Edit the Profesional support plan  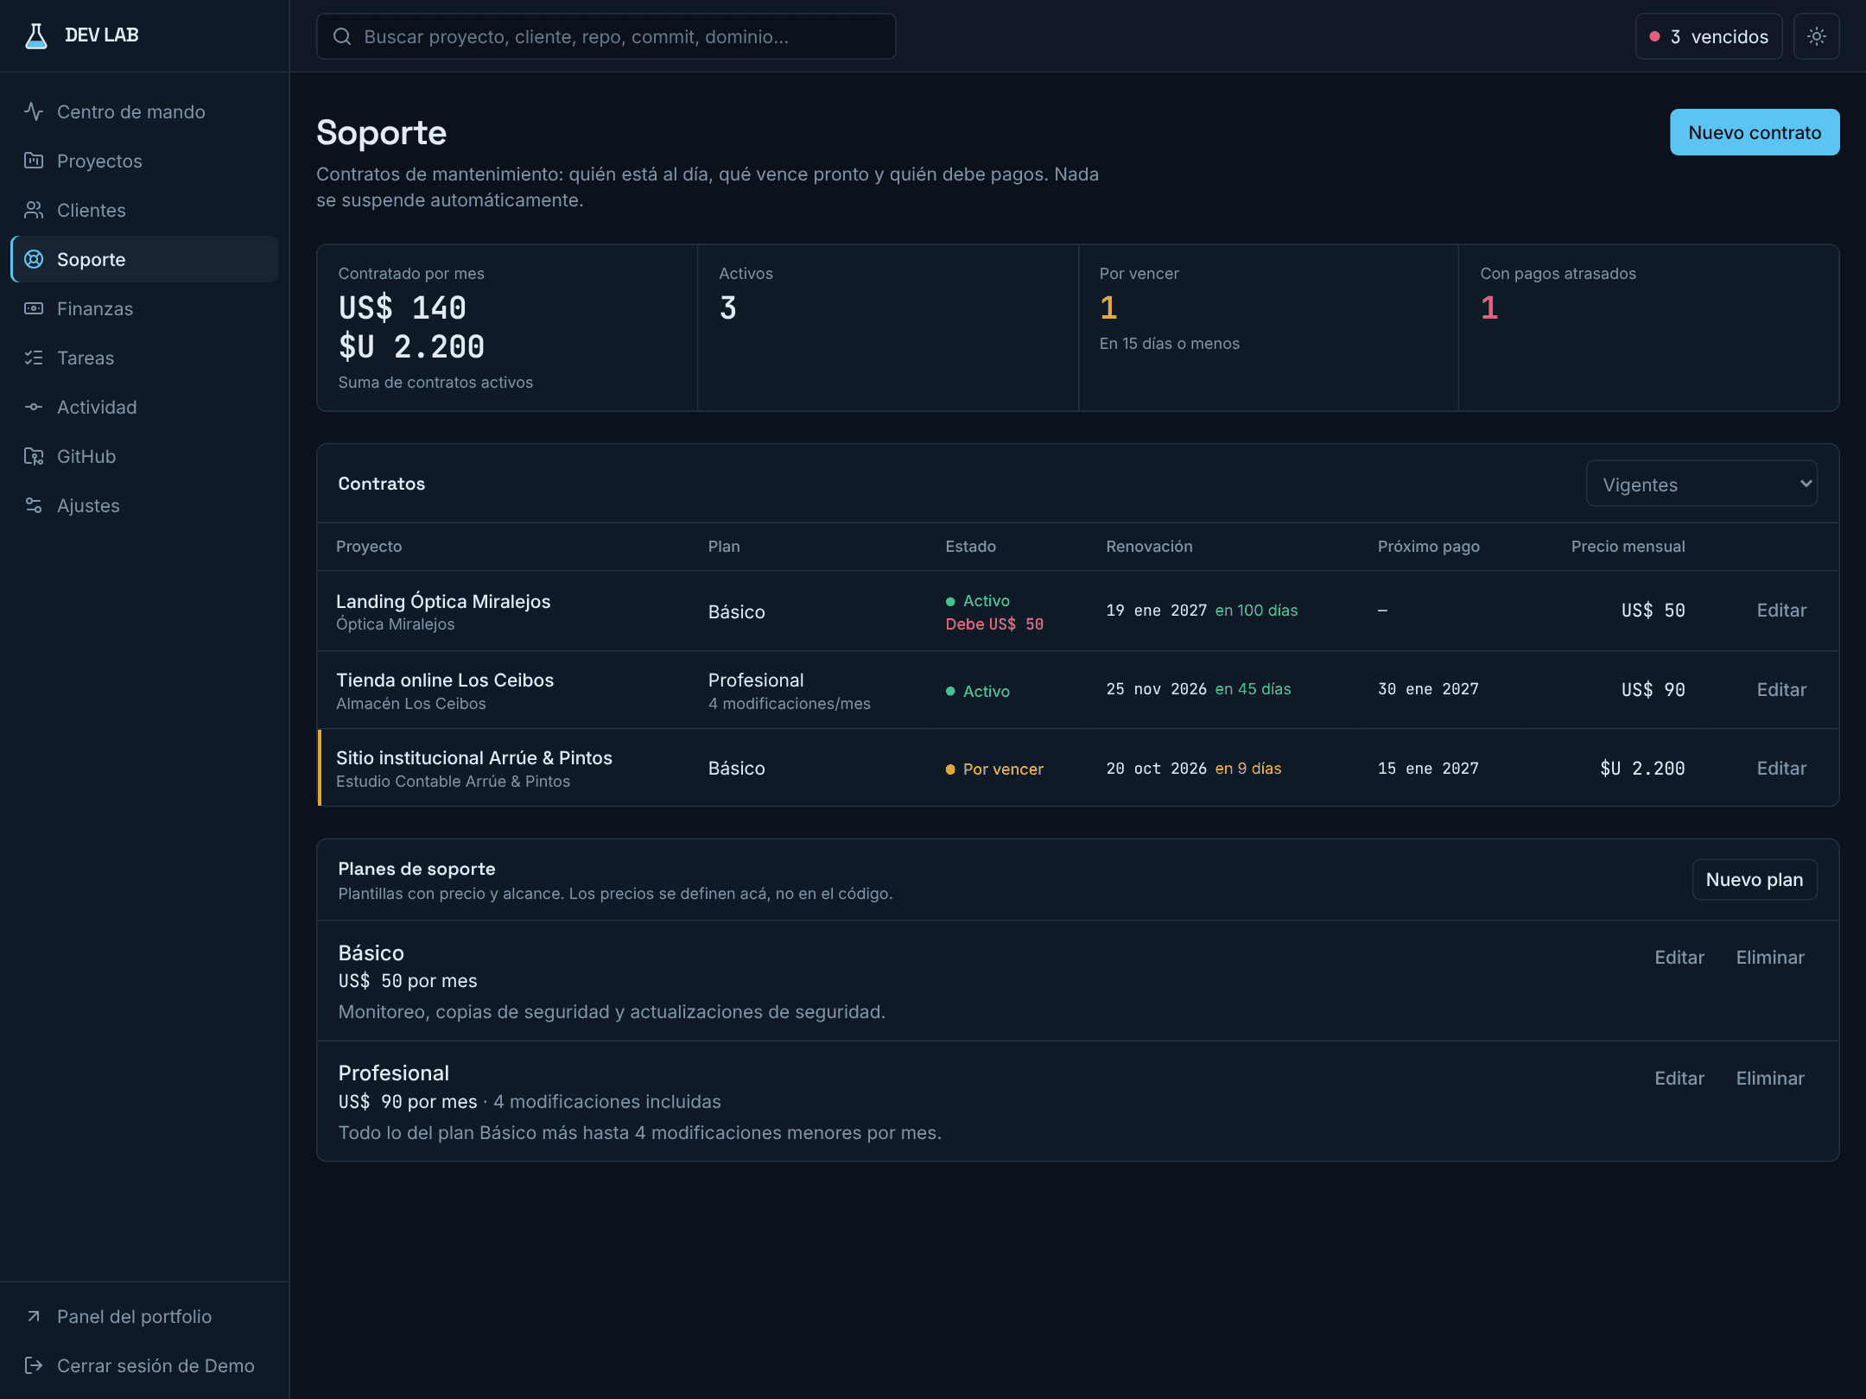pyautogui.click(x=1679, y=1079)
